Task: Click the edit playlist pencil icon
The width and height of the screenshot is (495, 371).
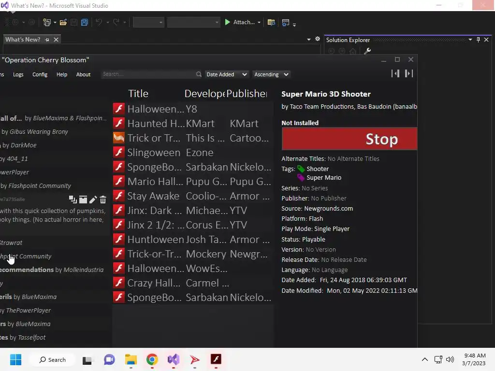Action: coord(93,200)
